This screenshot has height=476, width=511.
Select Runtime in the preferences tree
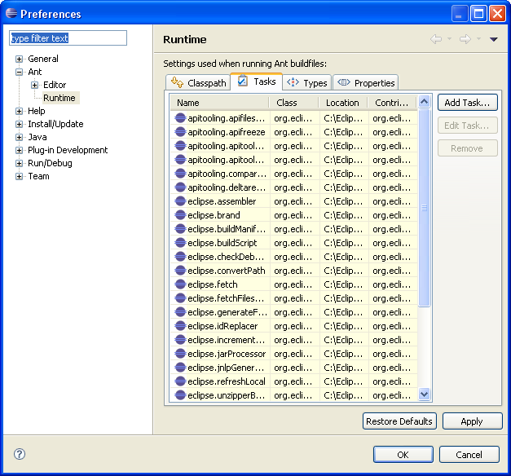(59, 98)
